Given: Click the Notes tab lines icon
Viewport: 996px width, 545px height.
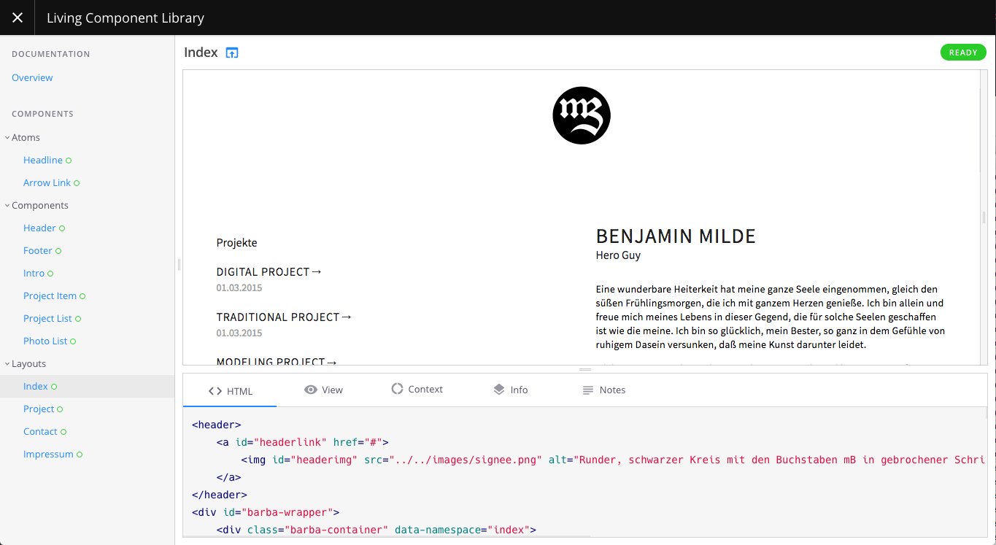Looking at the screenshot, I should 587,390.
